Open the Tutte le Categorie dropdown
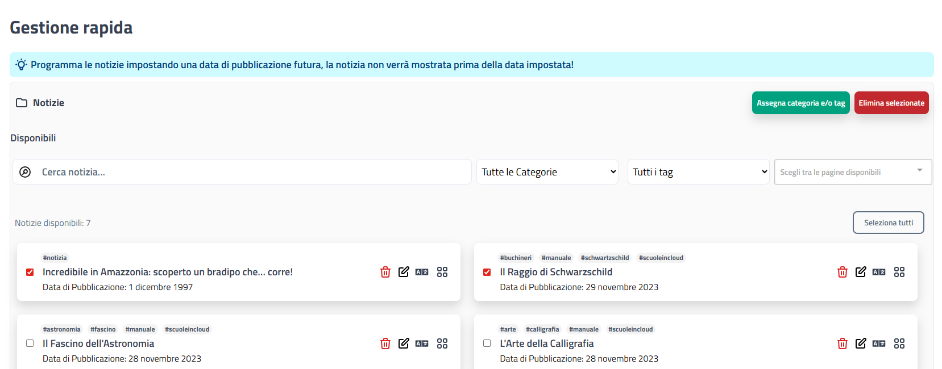The height and width of the screenshot is (369, 942). click(x=547, y=172)
